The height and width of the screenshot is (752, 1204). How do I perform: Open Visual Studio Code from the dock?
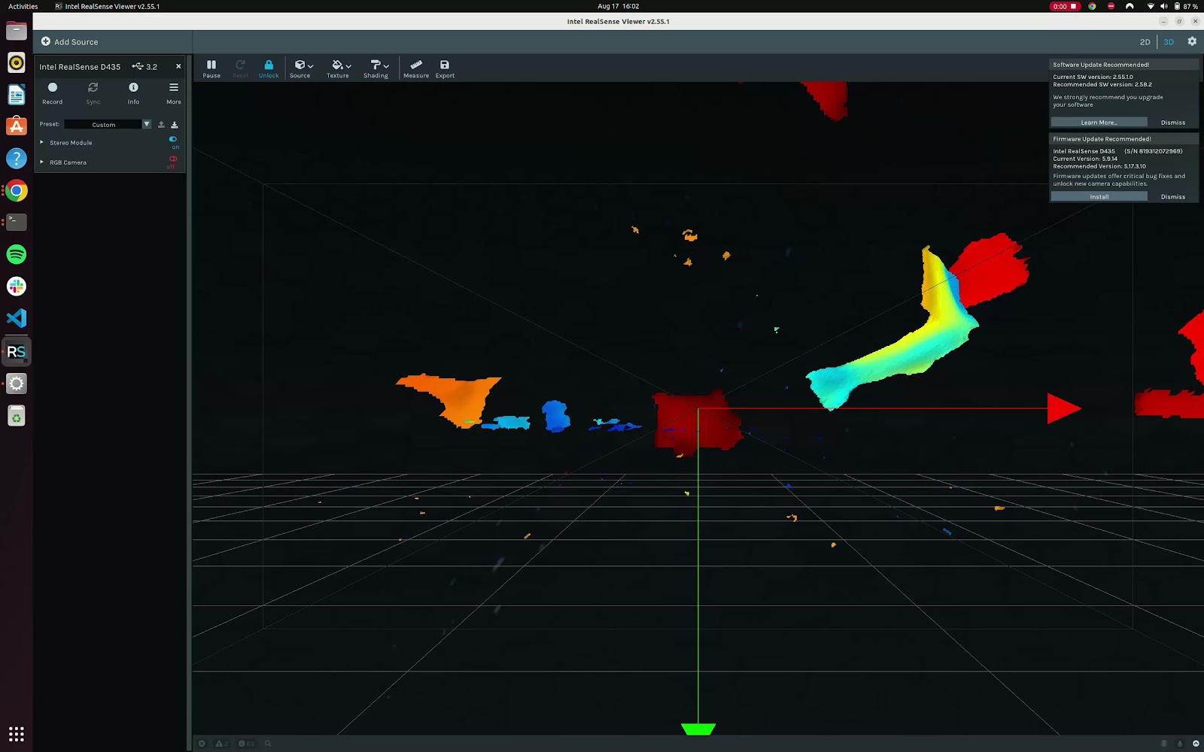[x=17, y=318]
